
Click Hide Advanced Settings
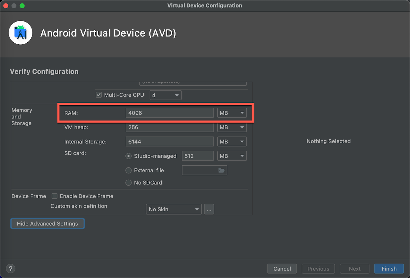click(x=47, y=223)
